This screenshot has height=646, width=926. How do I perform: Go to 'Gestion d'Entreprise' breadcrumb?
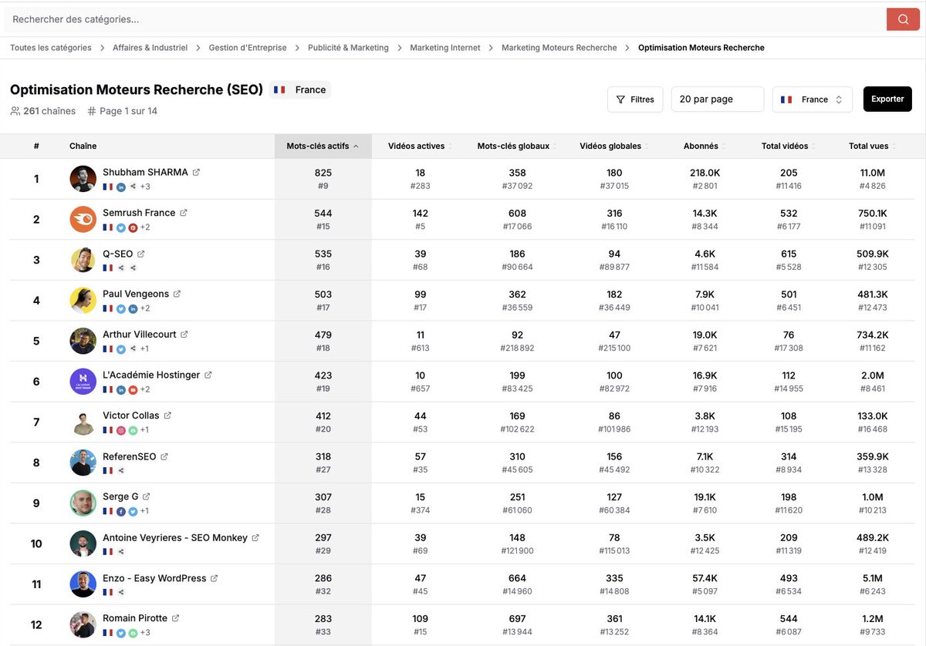[248, 48]
